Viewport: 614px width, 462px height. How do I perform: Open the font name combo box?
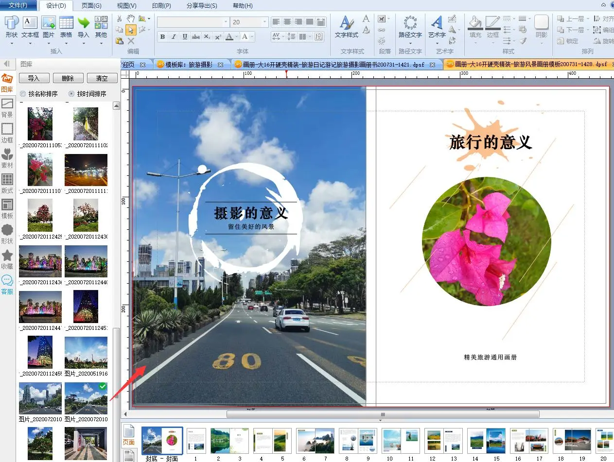coord(193,22)
